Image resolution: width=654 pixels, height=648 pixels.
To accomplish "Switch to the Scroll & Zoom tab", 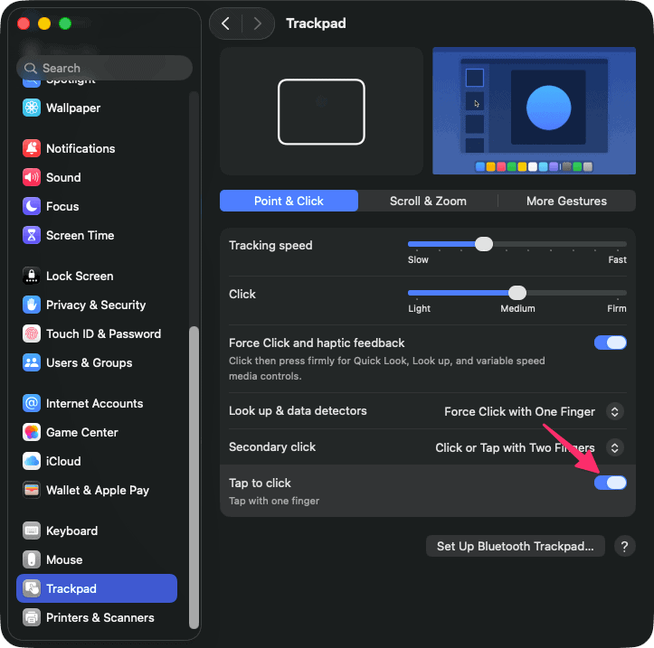I will pos(428,201).
